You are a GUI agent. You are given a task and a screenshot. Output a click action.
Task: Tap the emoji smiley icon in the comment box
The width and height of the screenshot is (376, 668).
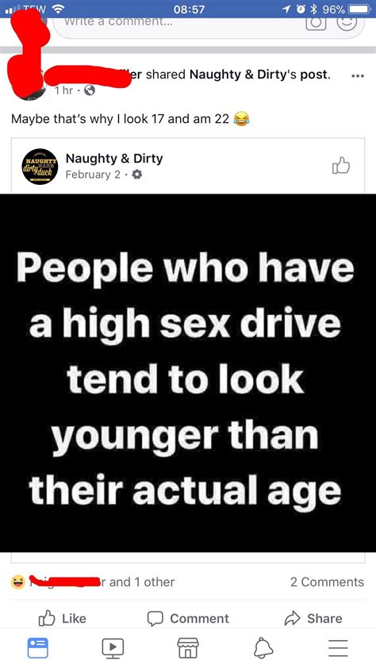coord(347,22)
